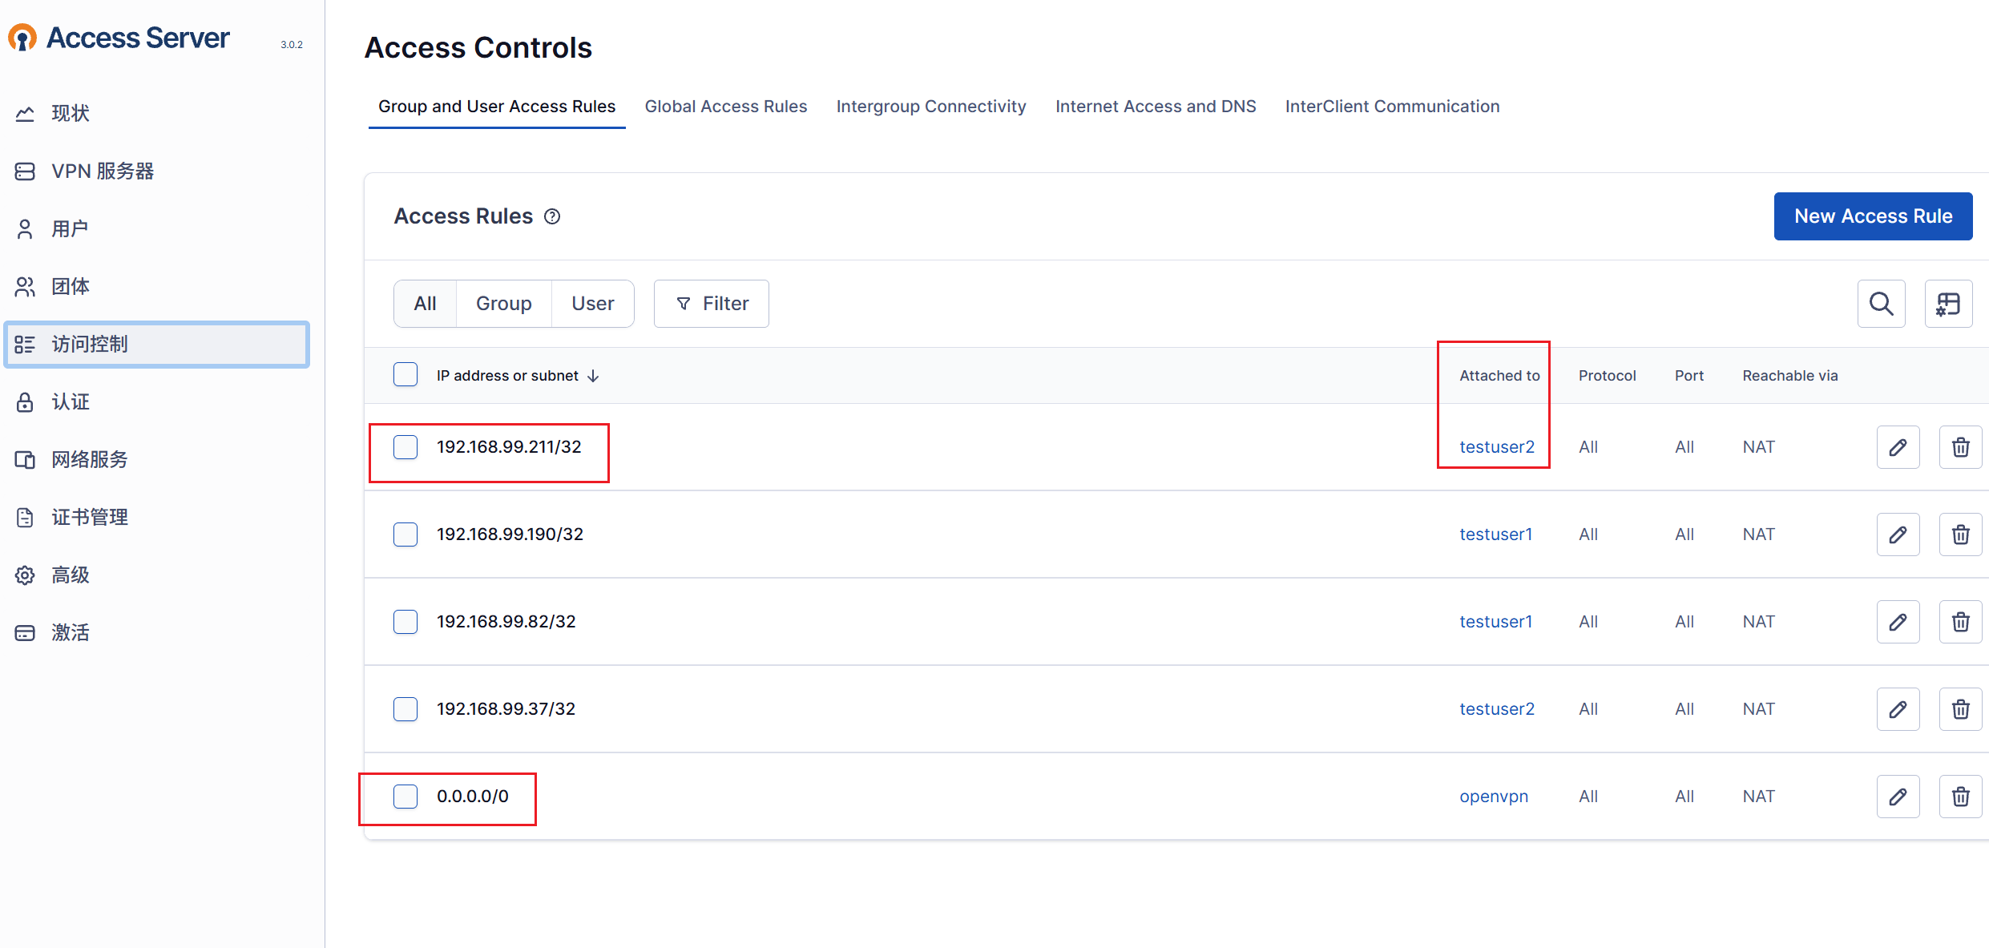Screen dimensions: 1989x948
Task: Open the table column settings icon
Action: pos(1947,304)
